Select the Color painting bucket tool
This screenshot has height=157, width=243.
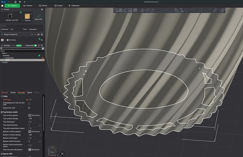(x=176, y=10)
